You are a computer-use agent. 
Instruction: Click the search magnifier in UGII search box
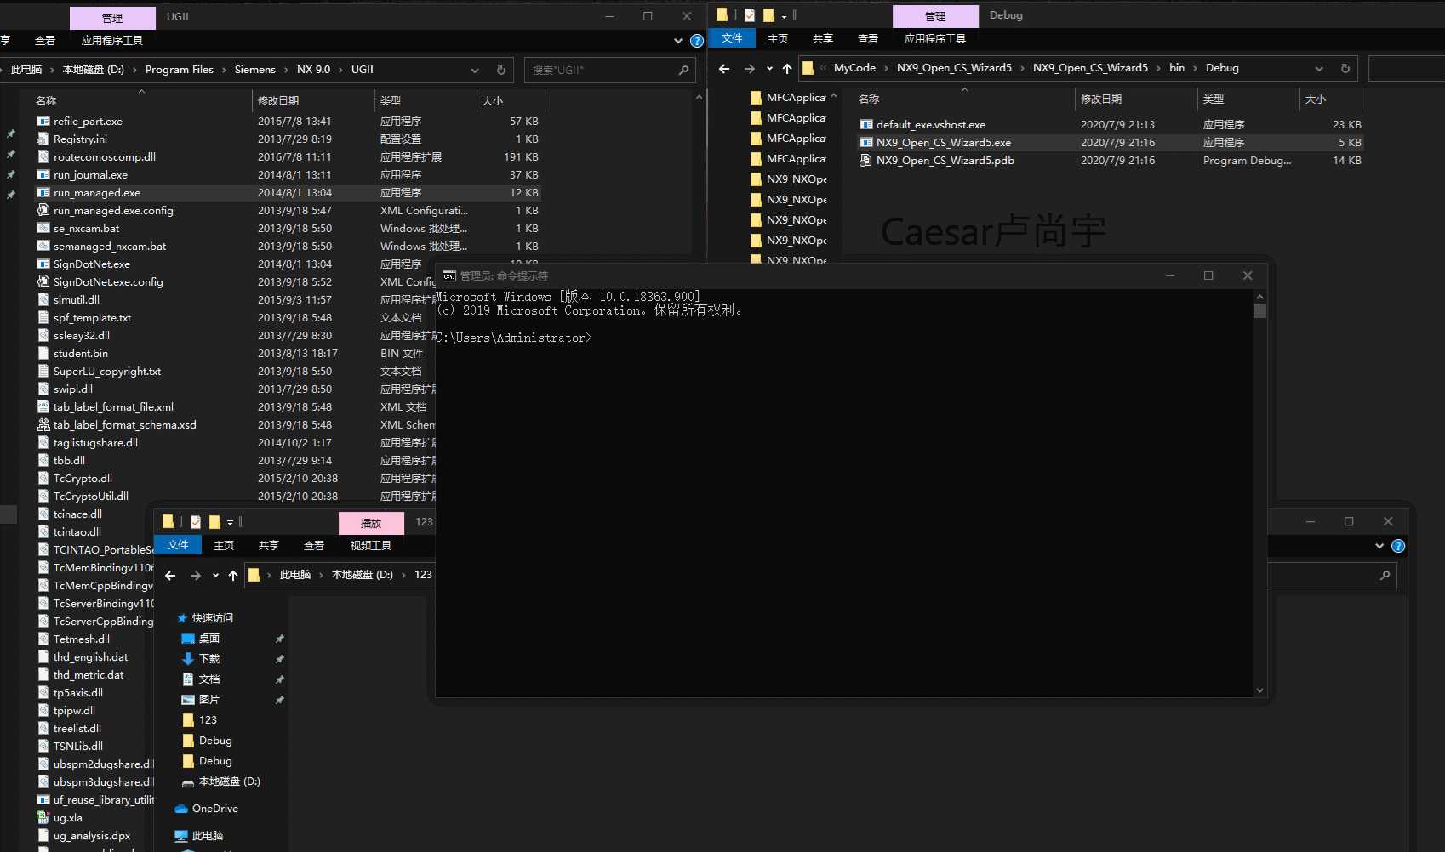(x=683, y=70)
